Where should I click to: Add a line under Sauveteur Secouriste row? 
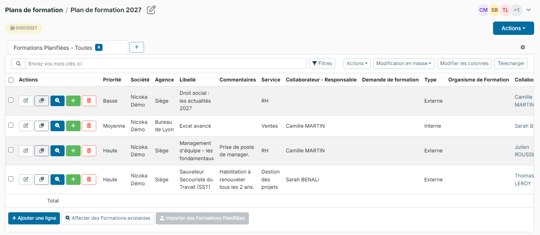point(73,179)
